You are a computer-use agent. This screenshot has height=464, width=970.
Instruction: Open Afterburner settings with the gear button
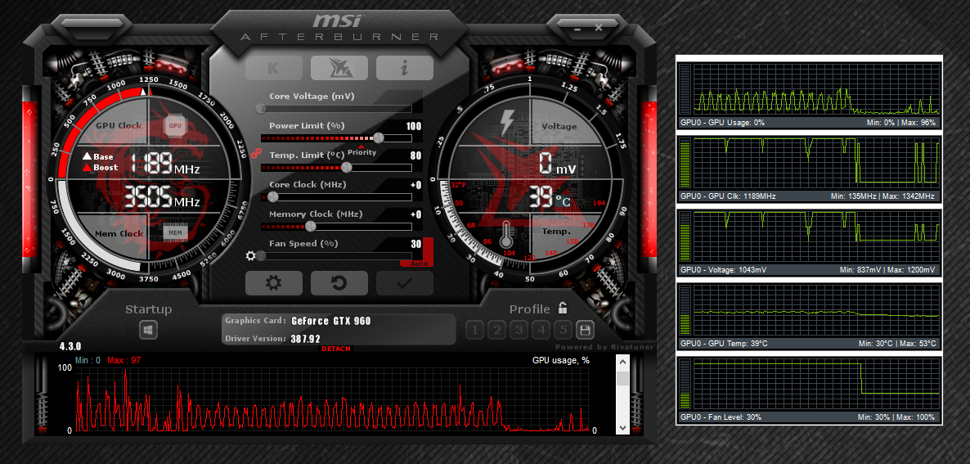tap(274, 283)
